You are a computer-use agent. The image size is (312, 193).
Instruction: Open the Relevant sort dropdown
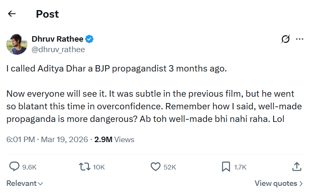24,183
